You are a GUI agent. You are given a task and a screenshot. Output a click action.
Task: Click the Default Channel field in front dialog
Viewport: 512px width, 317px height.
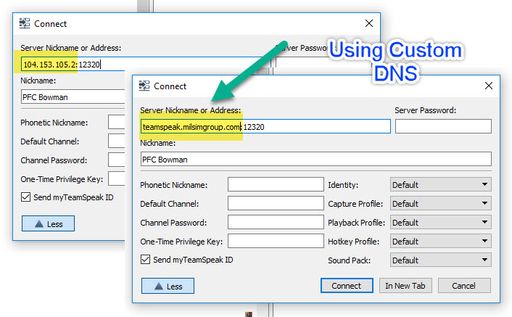[x=276, y=204]
